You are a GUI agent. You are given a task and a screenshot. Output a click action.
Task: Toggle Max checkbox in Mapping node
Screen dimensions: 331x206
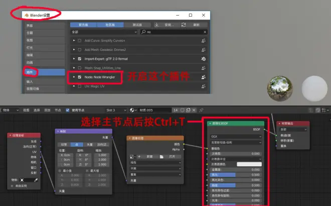click(x=87, y=170)
